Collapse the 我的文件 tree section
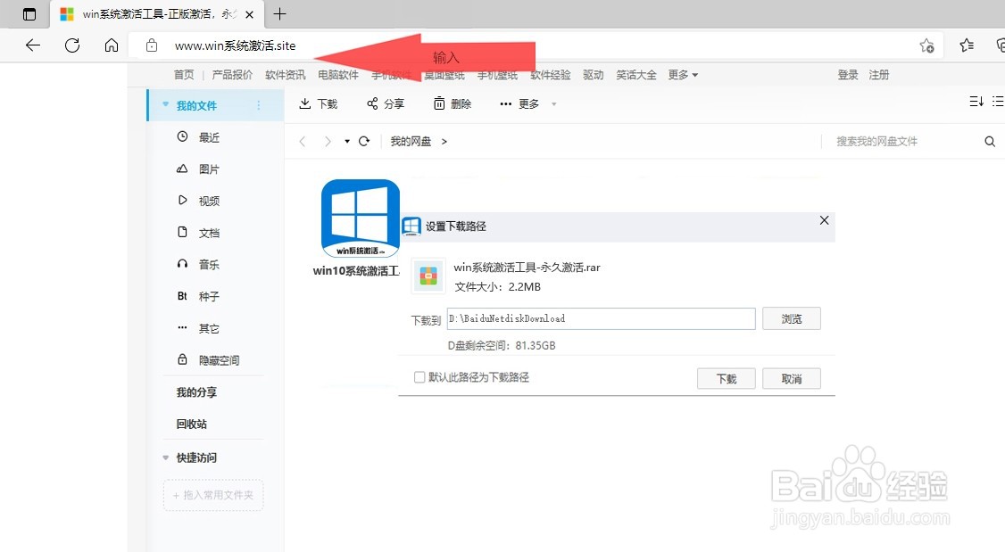Image resolution: width=1005 pixels, height=552 pixels. pyautogui.click(x=165, y=104)
